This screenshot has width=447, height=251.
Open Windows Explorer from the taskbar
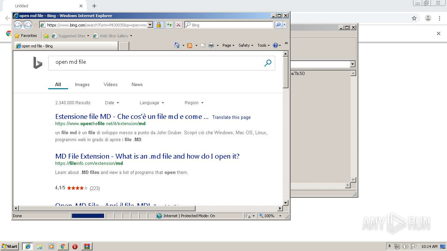click(x=39, y=246)
